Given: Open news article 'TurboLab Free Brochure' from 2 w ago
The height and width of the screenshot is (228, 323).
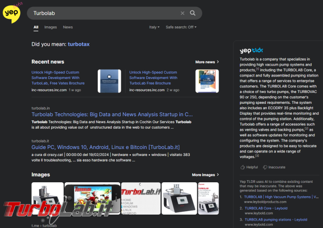Looking at the screenshot, I should tap(153, 77).
